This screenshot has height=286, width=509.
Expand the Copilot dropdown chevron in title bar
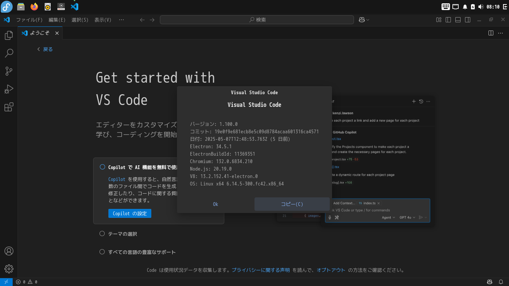368,20
